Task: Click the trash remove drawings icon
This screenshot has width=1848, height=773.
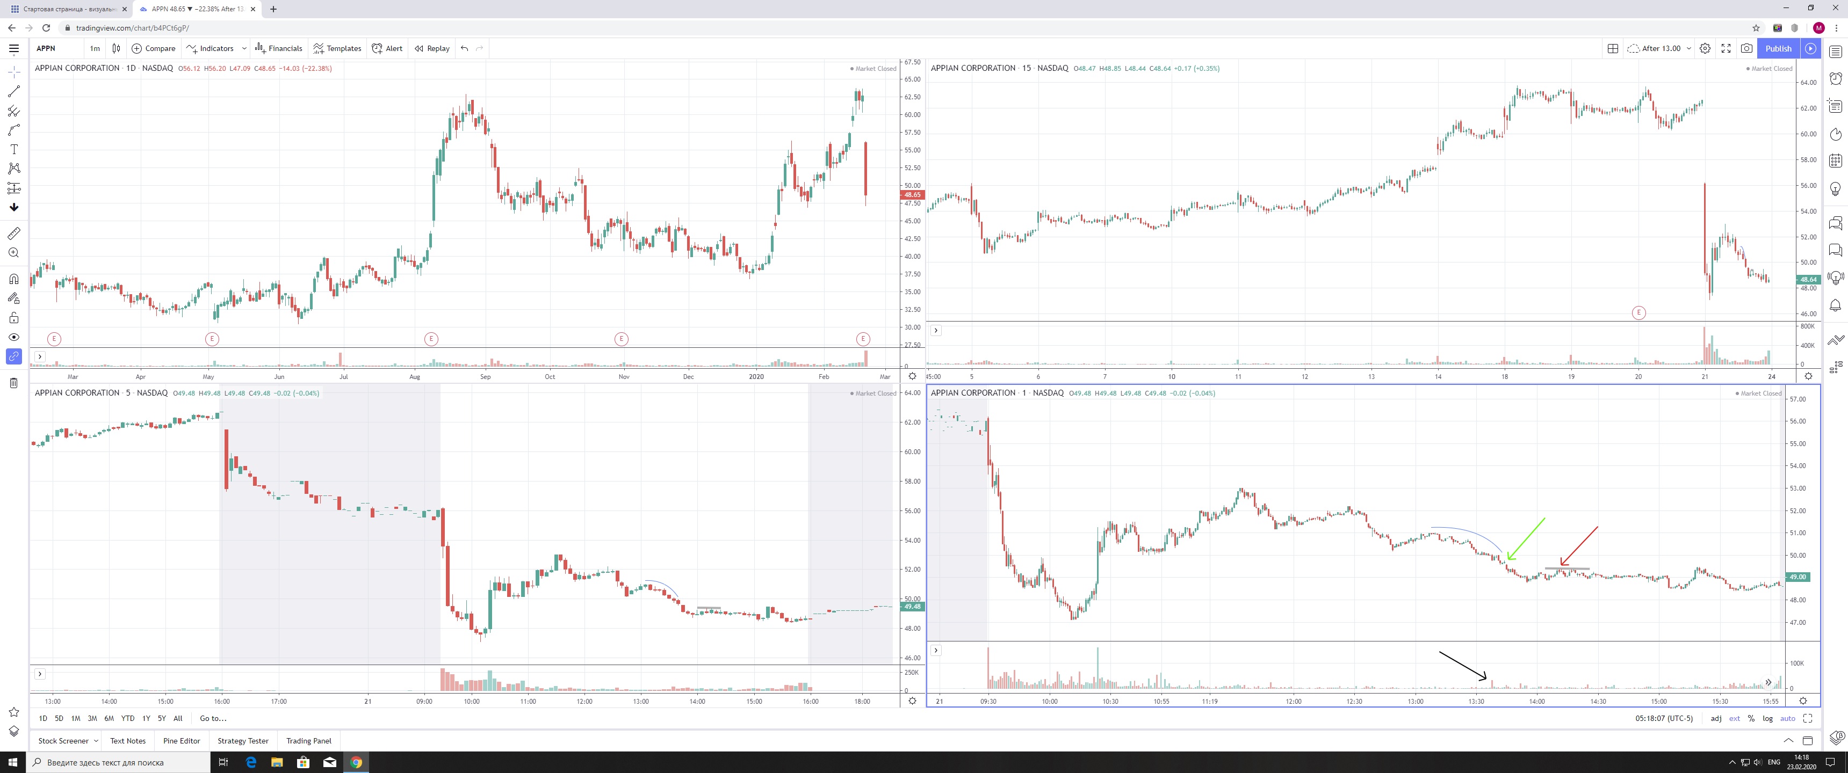Action: [13, 383]
